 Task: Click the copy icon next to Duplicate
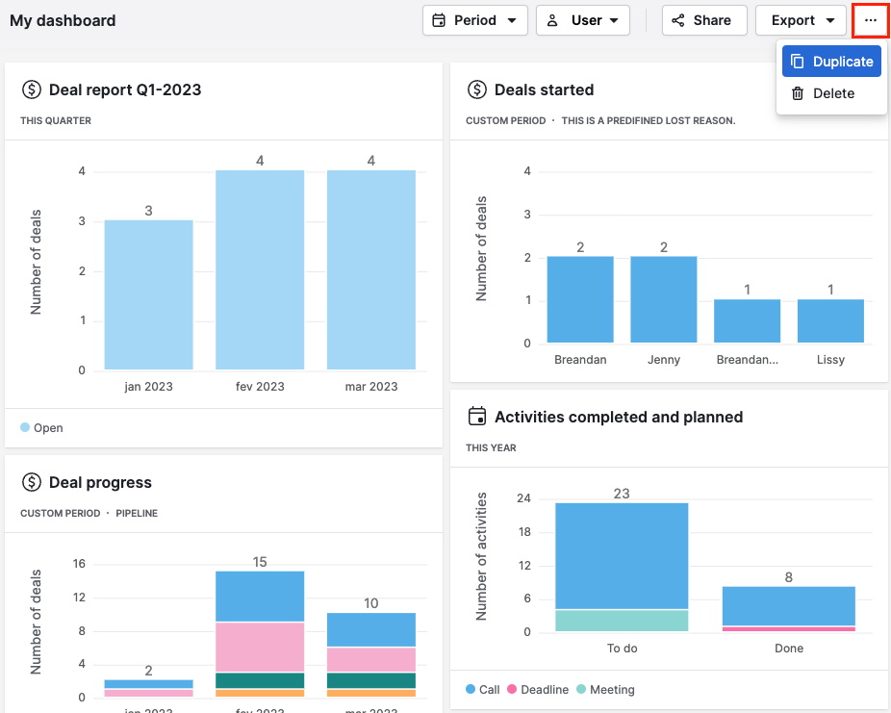[799, 61]
